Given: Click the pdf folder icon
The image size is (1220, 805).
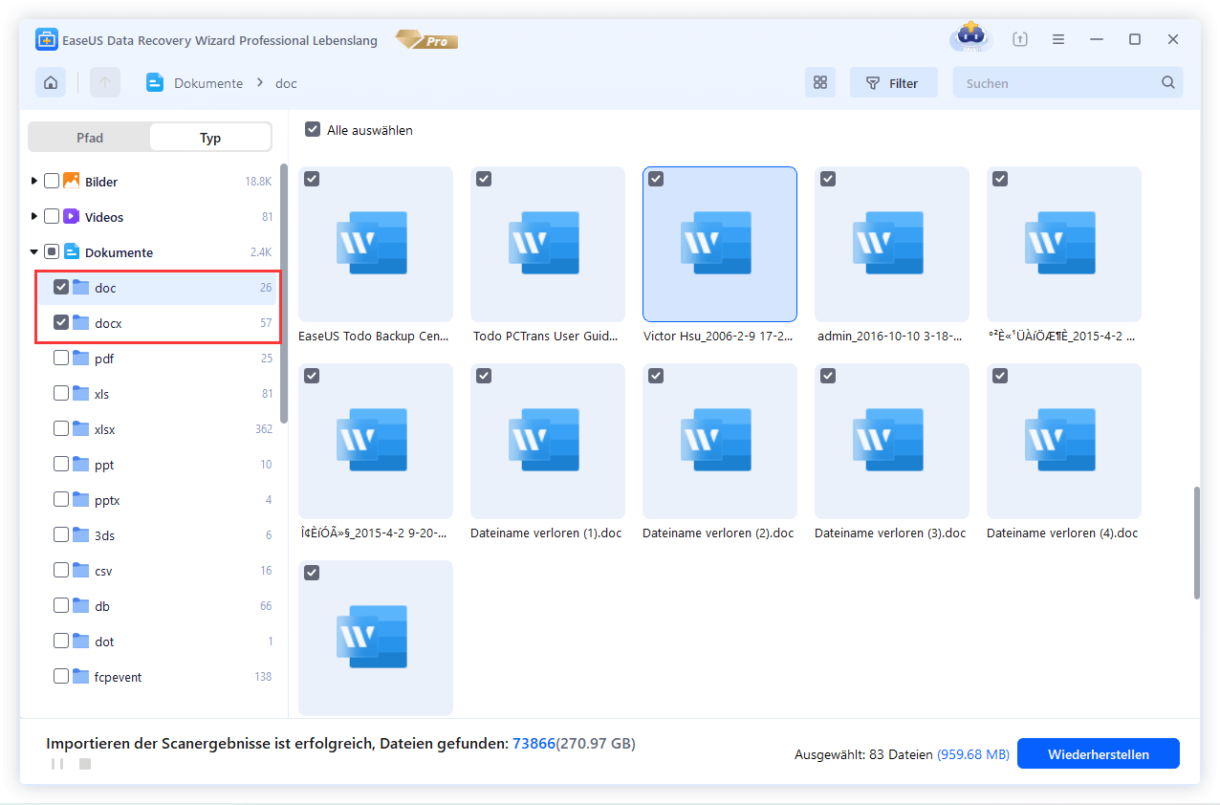Looking at the screenshot, I should pos(80,359).
